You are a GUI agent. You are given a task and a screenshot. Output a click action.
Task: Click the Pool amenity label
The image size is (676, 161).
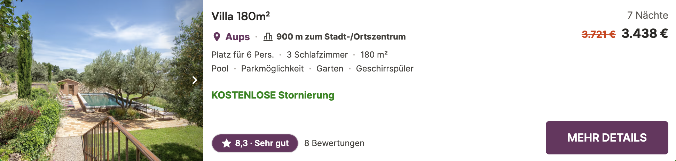pos(220,68)
